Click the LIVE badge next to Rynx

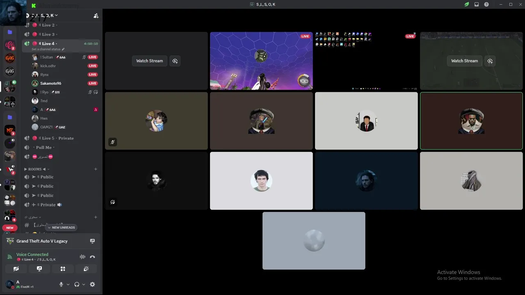(93, 75)
